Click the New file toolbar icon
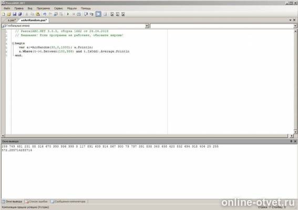Screen dimensions: 298x210 click(x=4, y=14)
